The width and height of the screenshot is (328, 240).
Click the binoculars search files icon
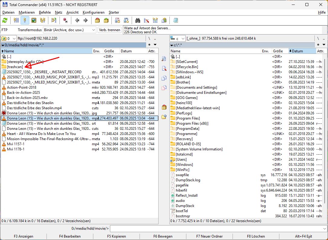coord(138,21)
